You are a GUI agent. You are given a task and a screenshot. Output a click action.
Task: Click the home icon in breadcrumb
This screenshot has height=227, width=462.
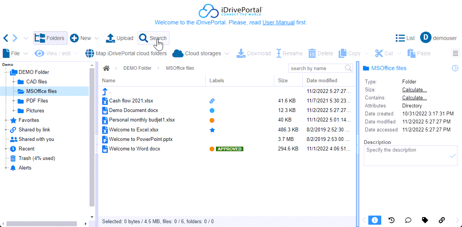click(106, 68)
